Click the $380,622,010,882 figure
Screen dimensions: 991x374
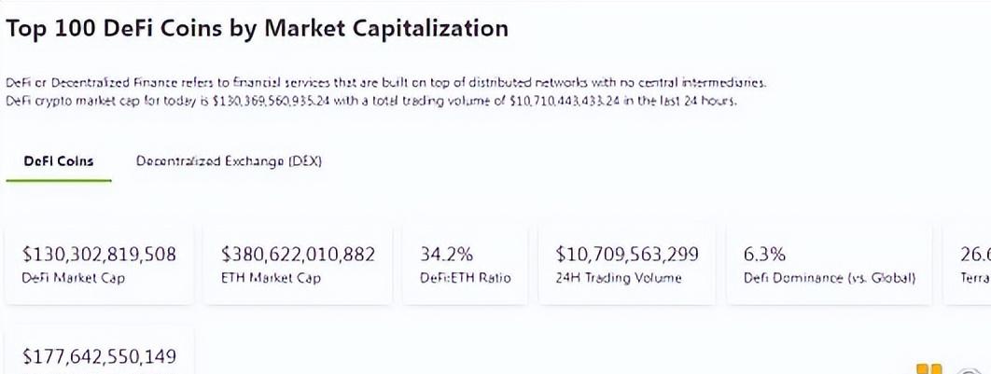pos(298,254)
